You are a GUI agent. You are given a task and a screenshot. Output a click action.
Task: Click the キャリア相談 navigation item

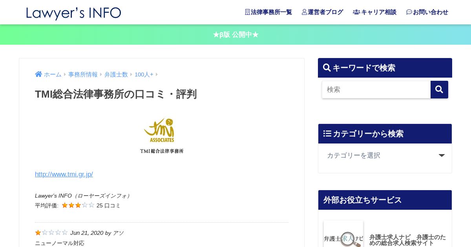374,12
